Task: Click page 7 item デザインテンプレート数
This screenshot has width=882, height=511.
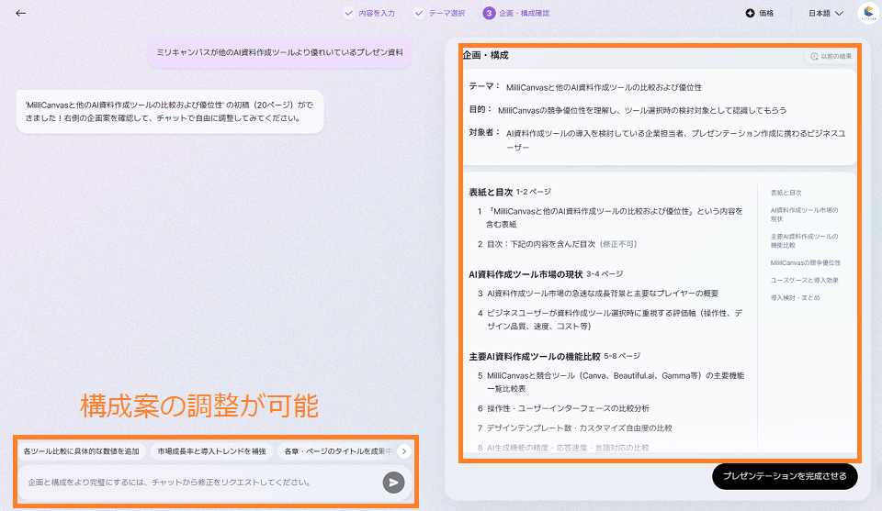Action: [x=575, y=428]
